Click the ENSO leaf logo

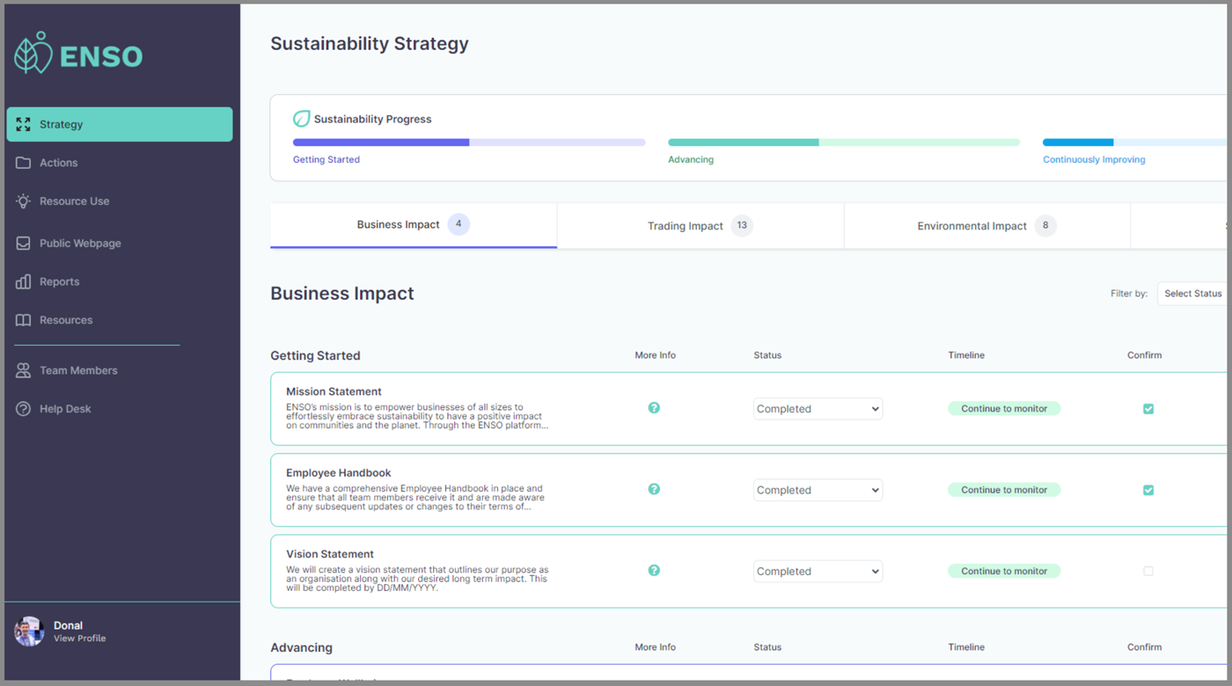click(x=34, y=54)
